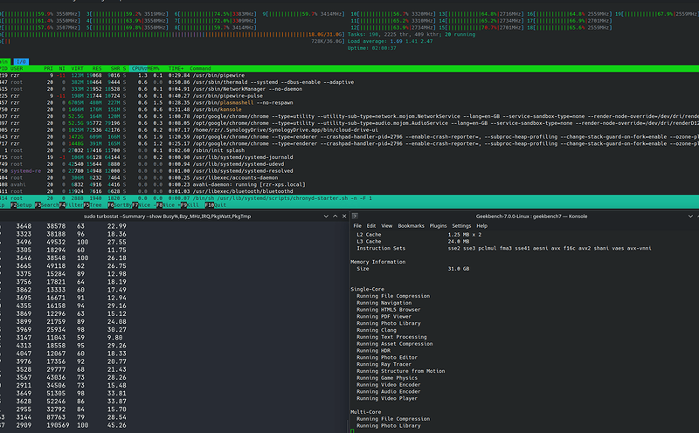Open Plugins menu in Konsole
699x433 pixels.
tap(438, 226)
